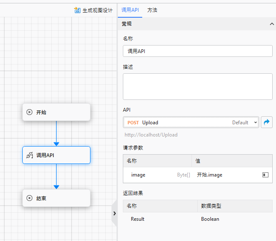Select the 结束 node stop icon
Screen dimensions: 276x241
(x=29, y=198)
